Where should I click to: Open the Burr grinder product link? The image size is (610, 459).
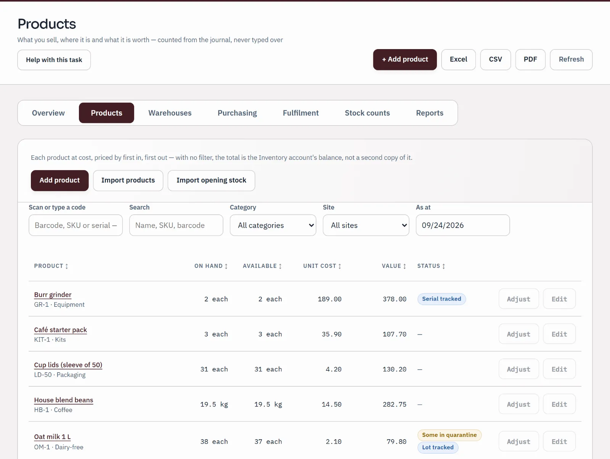(53, 295)
